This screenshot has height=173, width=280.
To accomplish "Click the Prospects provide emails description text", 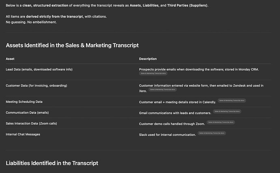I will [x=199, y=69].
